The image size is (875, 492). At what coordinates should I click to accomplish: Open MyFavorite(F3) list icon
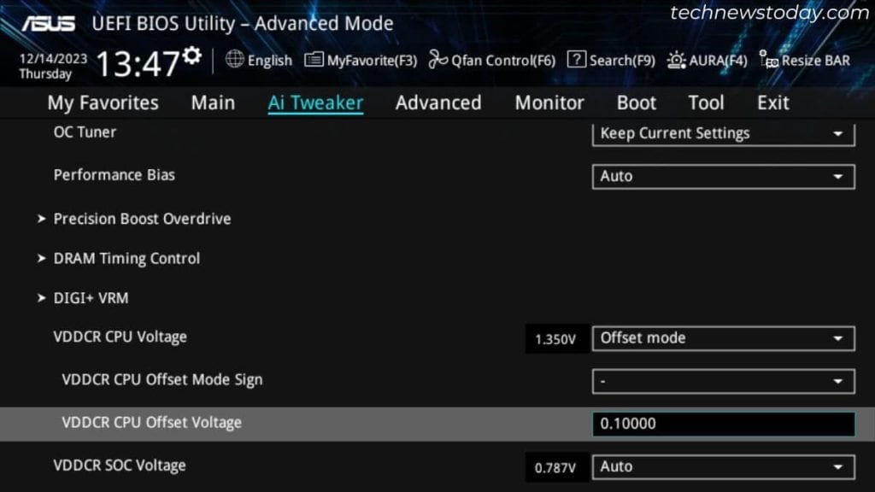pos(314,59)
